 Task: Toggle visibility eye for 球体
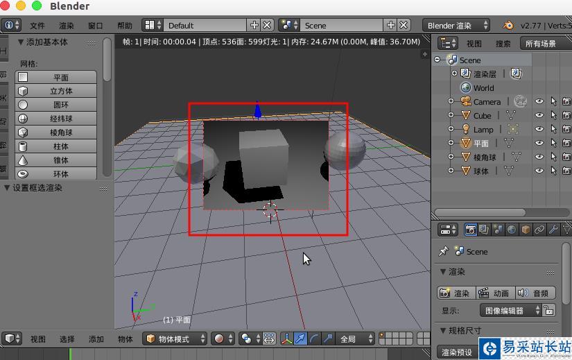[539, 171]
